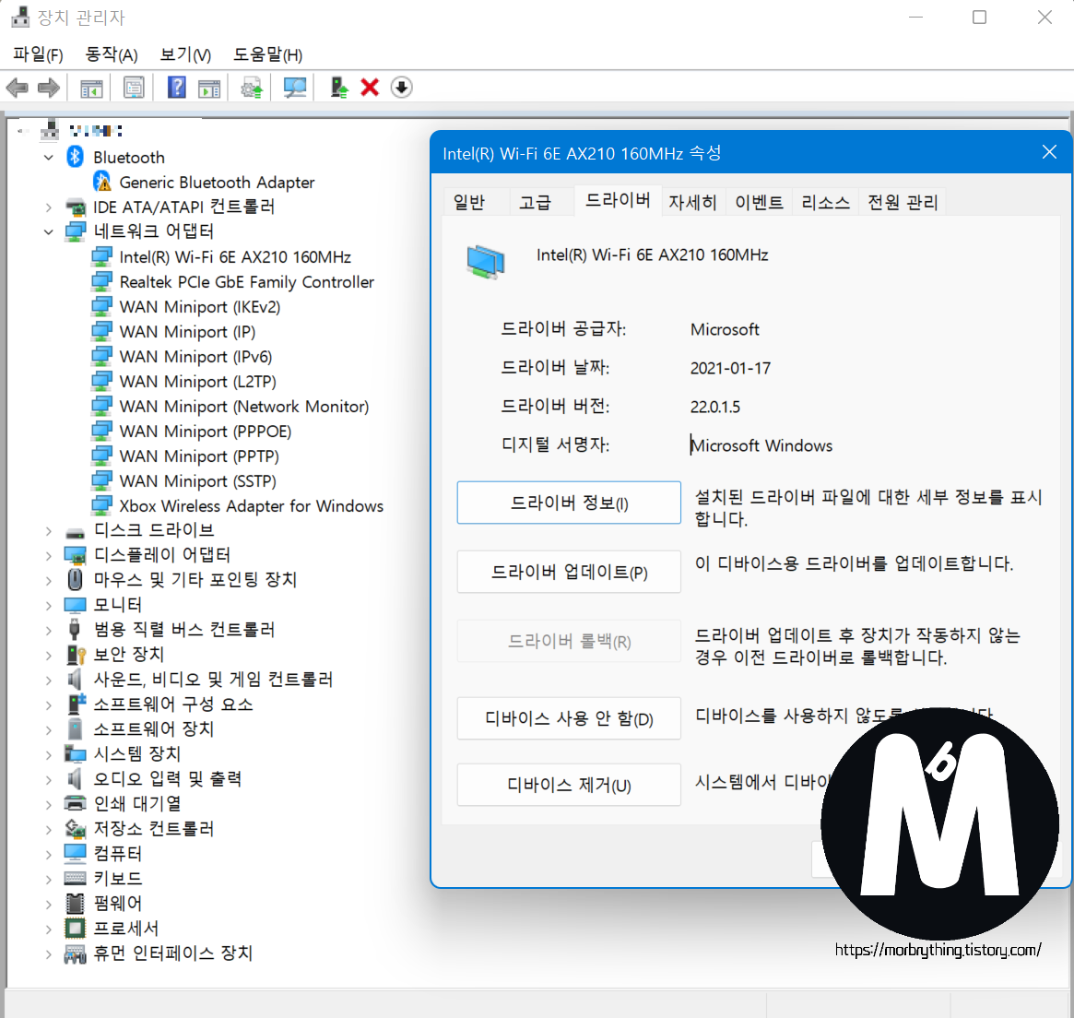This screenshot has height=1018, width=1074.
Task: Select WAN Miniport (IKEv2) device
Action: tap(200, 307)
